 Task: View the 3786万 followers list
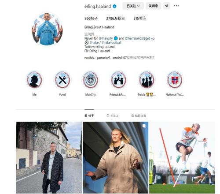tap(115, 19)
